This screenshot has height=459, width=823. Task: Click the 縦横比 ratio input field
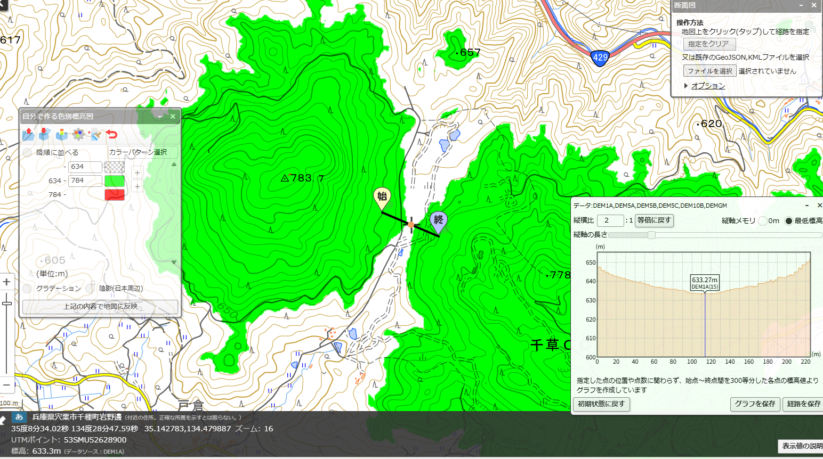[x=610, y=220]
